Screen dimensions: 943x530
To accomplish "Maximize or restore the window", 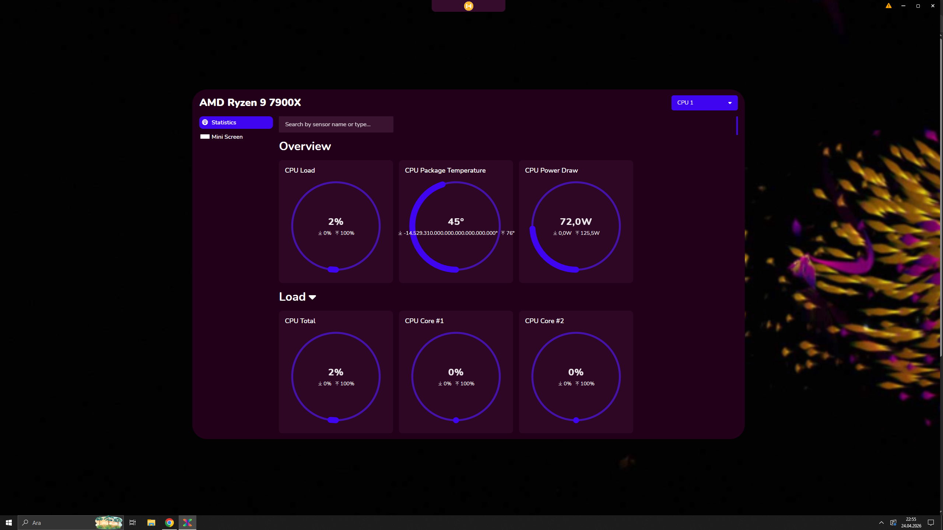I will pos(918,6).
